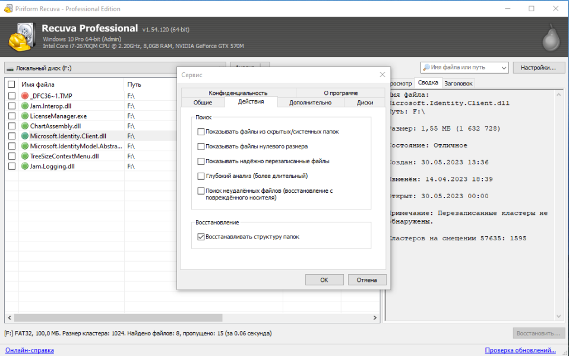Open the Дополнительно tab
Viewport: 569px width, 356px height.
[310, 103]
